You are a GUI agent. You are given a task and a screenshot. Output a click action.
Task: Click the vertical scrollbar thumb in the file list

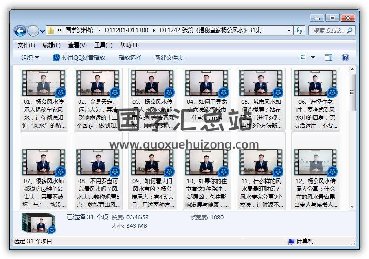point(352,92)
